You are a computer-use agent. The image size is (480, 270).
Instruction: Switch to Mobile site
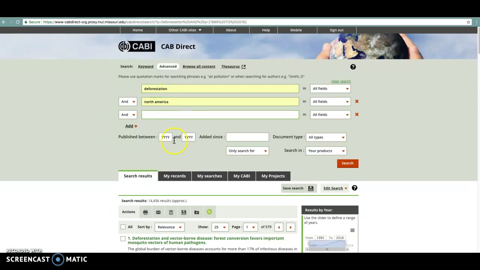click(296, 30)
